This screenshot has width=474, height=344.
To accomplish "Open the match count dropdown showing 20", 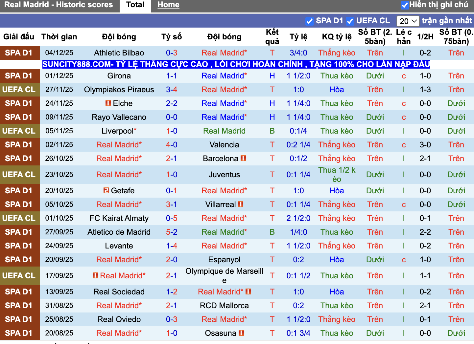I will click(408, 21).
